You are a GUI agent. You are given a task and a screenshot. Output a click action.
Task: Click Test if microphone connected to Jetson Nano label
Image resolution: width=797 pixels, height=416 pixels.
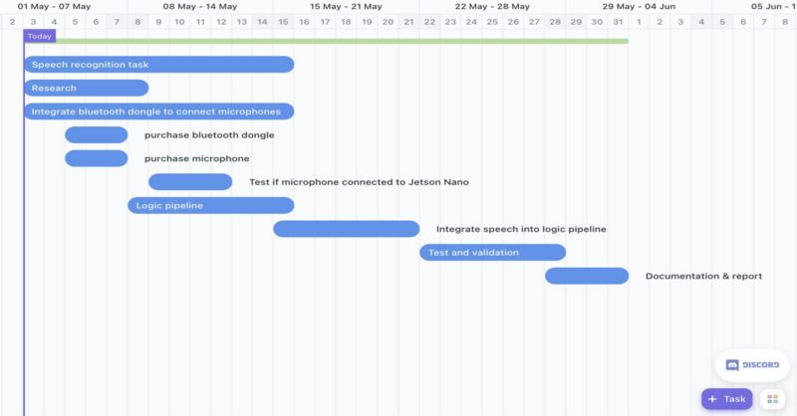[x=359, y=182]
